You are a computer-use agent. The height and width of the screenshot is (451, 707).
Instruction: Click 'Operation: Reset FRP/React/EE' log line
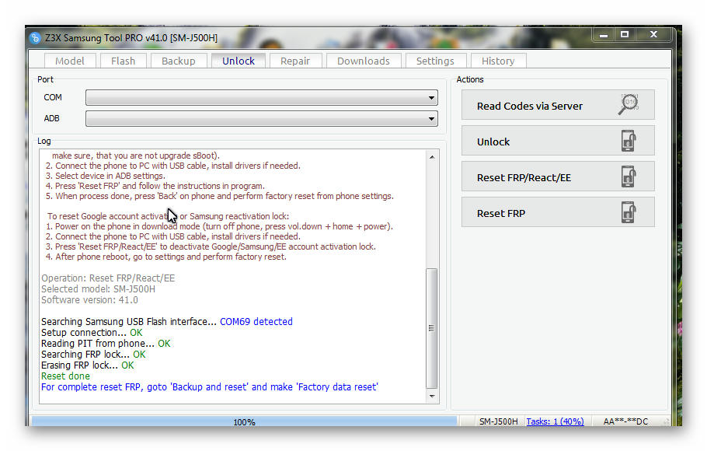(108, 278)
